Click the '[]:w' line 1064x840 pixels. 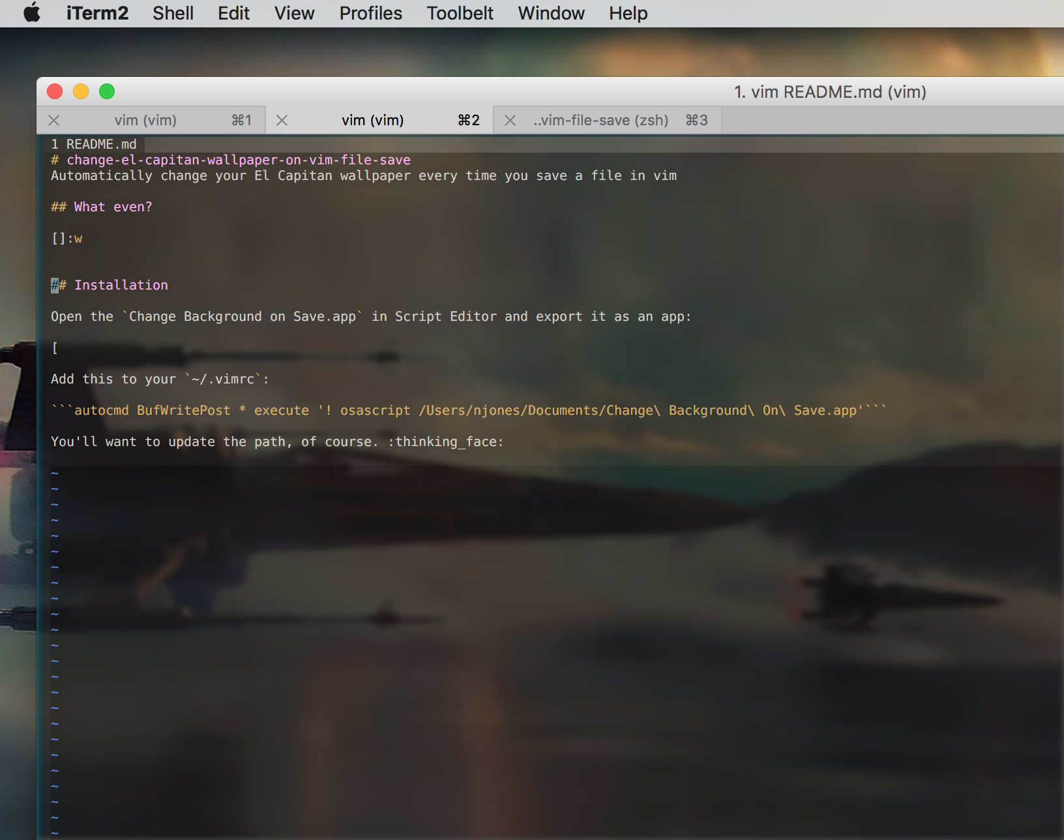67,238
